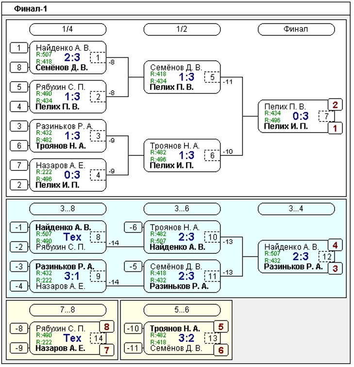The image size is (354, 367).
Task: Select loser slot box -11 beside Семёнов
Action: [x=133, y=348]
